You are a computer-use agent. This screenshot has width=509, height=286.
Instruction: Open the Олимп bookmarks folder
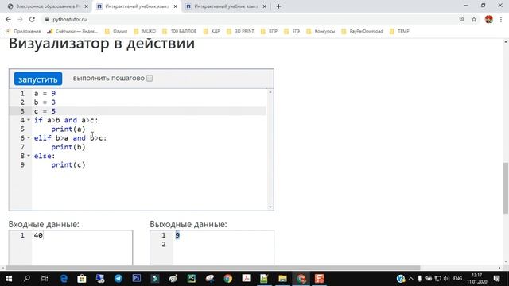116,31
